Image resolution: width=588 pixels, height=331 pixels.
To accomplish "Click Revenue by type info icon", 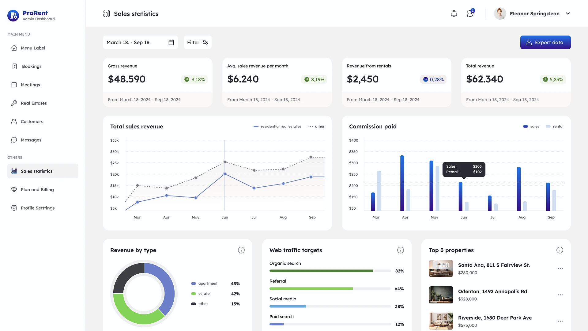I will [x=241, y=250].
